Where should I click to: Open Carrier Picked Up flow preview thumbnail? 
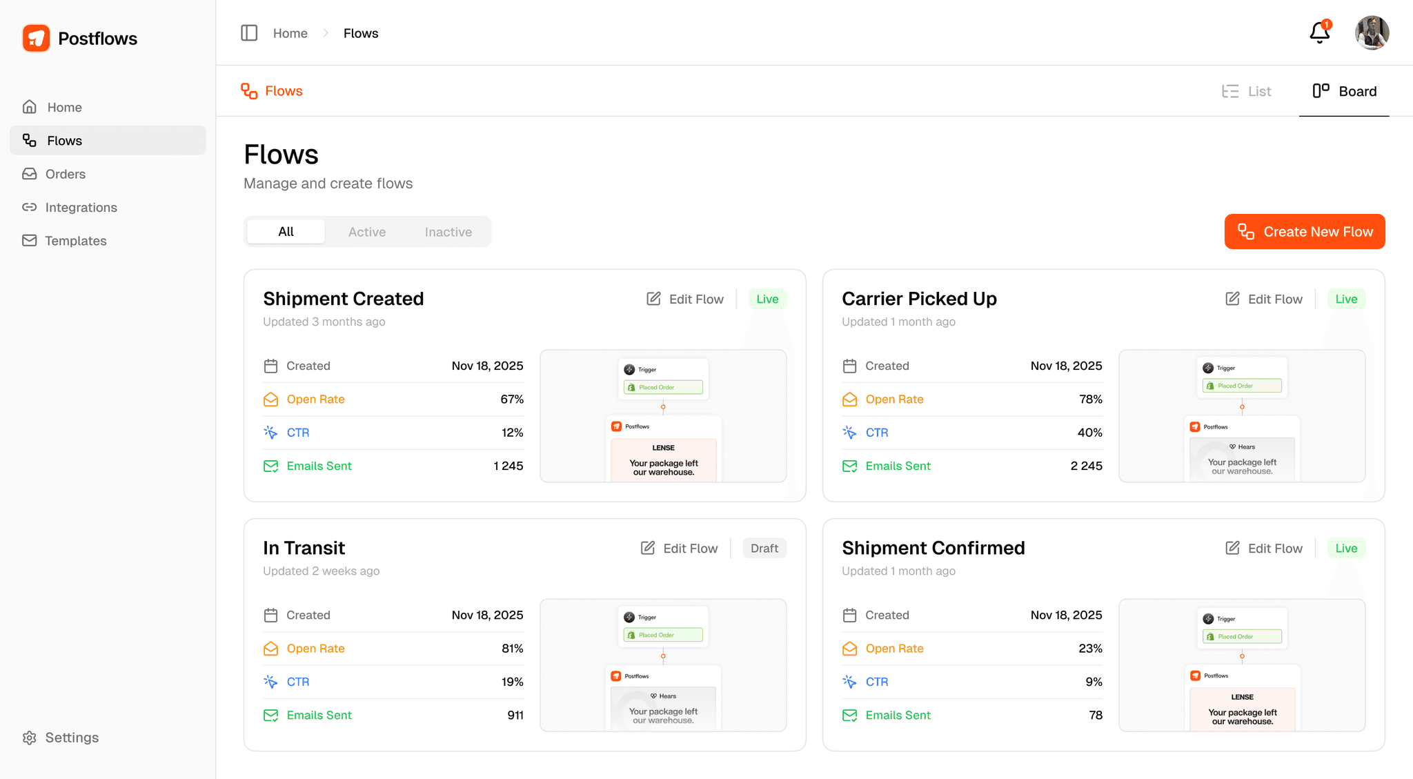coord(1241,416)
